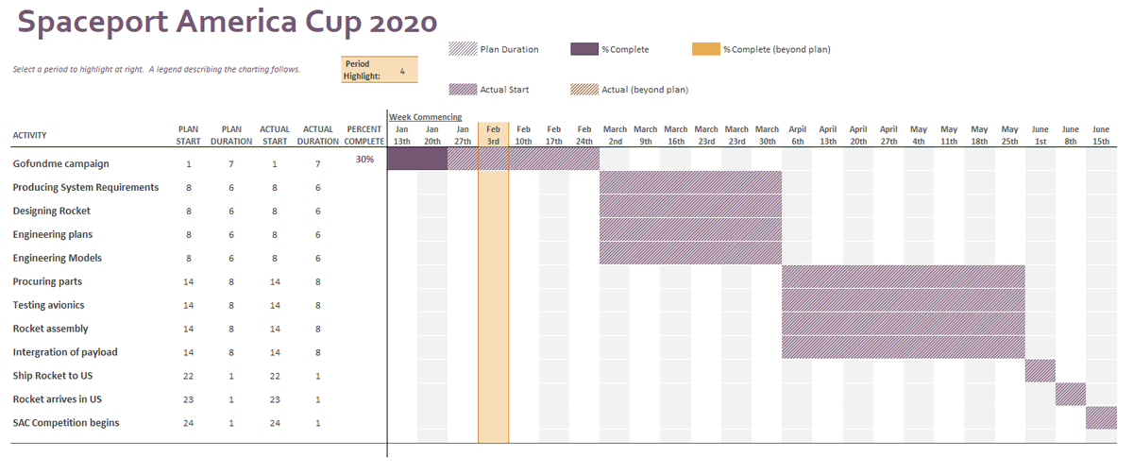Click the March 2nd week header

(x=615, y=135)
